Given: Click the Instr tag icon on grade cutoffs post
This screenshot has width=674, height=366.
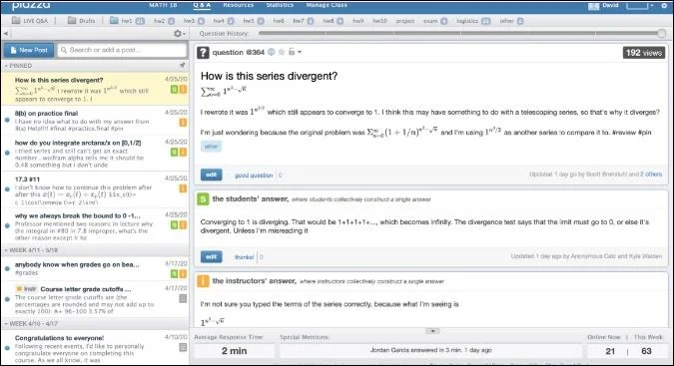Looking at the screenshot, I should (19, 289).
